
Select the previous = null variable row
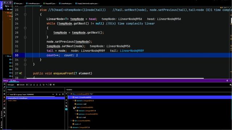[80, 104]
